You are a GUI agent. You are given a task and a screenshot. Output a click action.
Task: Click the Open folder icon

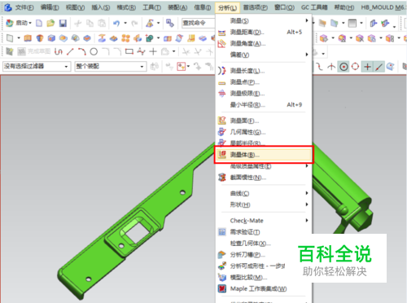[50, 24]
